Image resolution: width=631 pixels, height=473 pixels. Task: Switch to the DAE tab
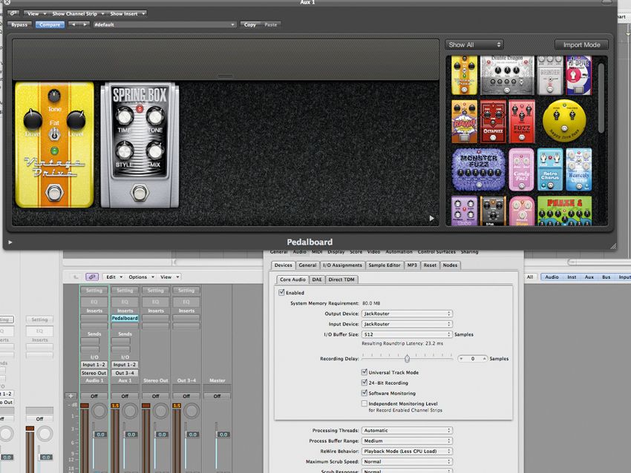(317, 279)
